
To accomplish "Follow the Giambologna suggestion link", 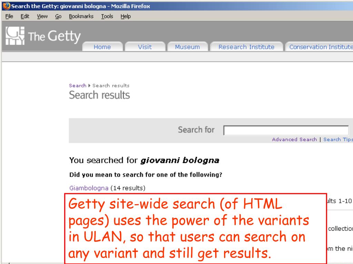I will [x=89, y=188].
